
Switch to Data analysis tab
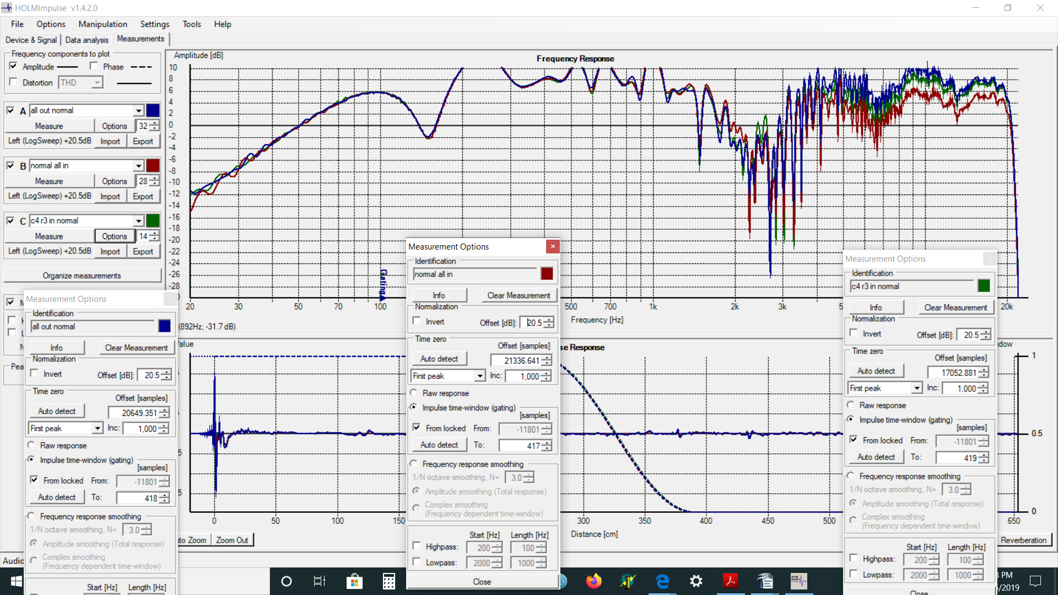[x=87, y=40]
